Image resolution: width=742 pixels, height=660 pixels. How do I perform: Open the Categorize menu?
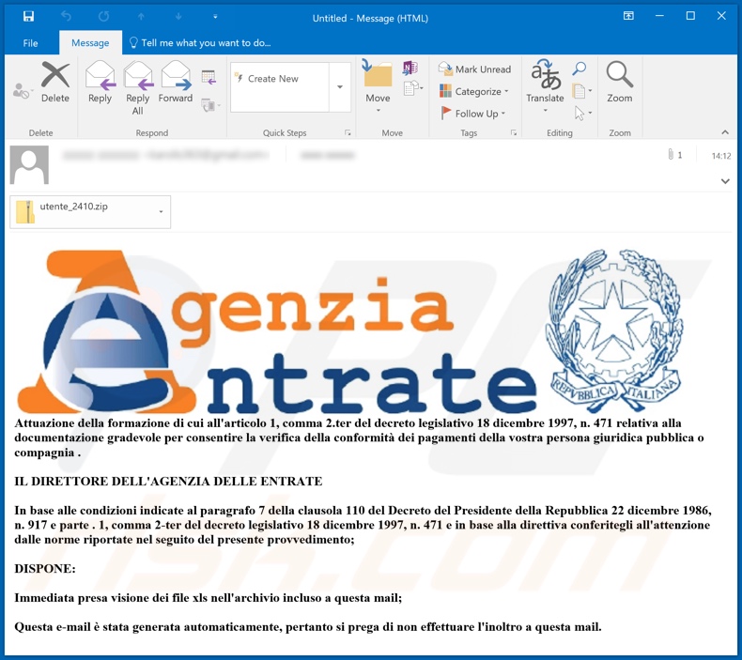click(474, 91)
